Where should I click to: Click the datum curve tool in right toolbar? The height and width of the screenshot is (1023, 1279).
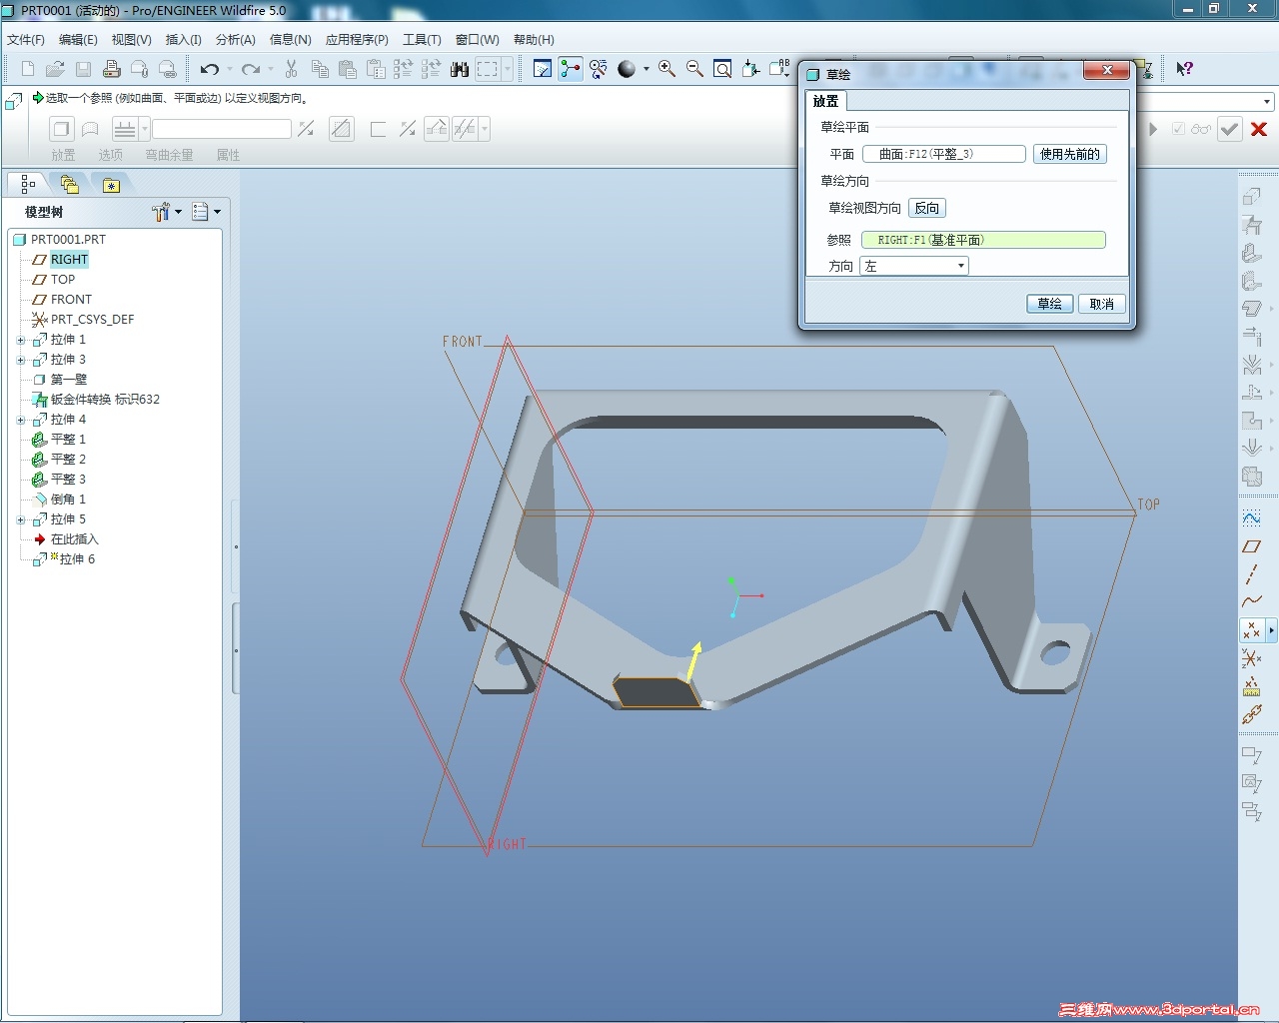[x=1251, y=601]
